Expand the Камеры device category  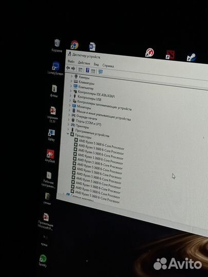pos(71,76)
